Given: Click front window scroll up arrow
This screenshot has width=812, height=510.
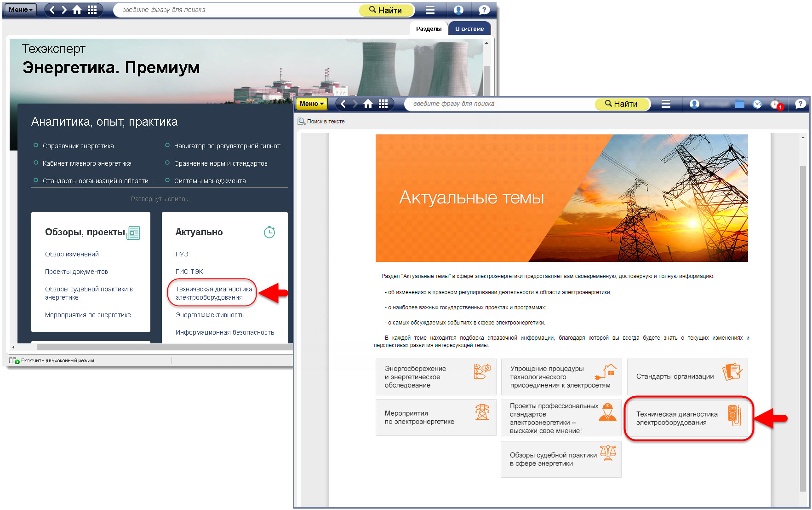Looking at the screenshot, I should tap(803, 137).
